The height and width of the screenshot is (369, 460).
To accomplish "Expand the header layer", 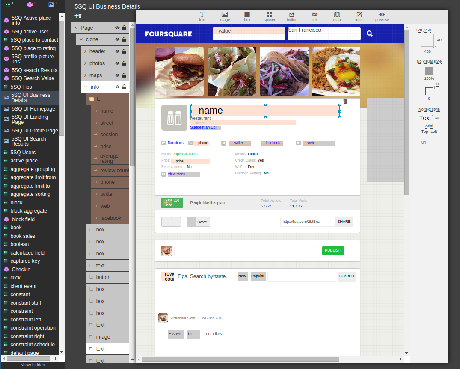I will [x=85, y=51].
